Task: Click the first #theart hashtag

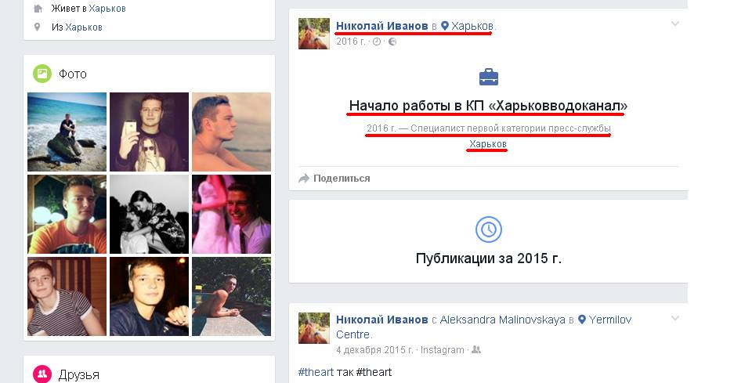Action: 316,372
